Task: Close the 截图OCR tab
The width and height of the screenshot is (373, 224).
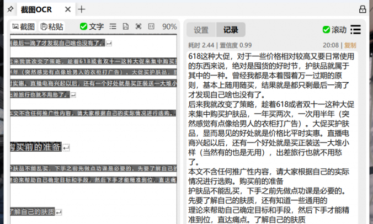Action: (68, 9)
